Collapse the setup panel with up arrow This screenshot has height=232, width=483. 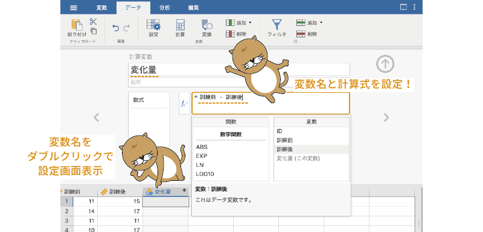(x=385, y=64)
